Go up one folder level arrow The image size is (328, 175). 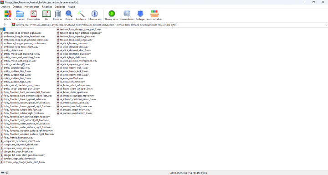coord(5,25)
